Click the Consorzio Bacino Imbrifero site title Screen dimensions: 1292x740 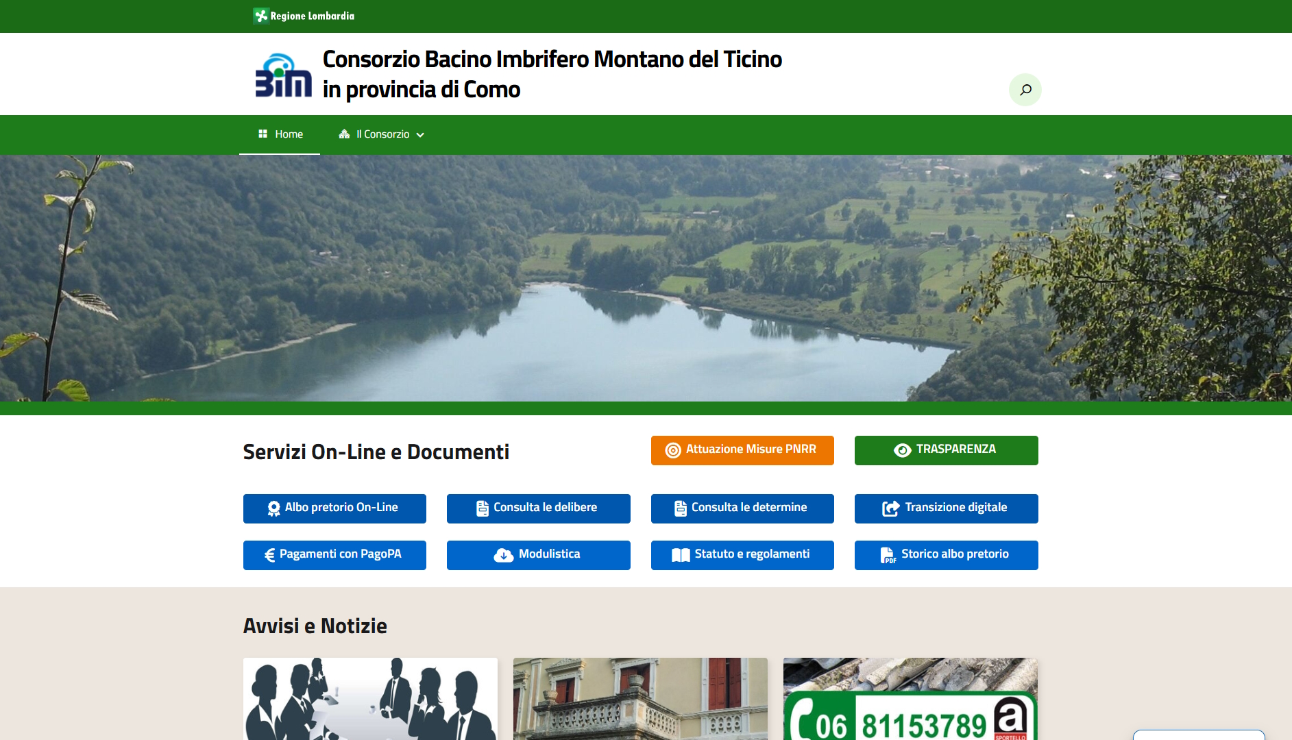pos(552,74)
